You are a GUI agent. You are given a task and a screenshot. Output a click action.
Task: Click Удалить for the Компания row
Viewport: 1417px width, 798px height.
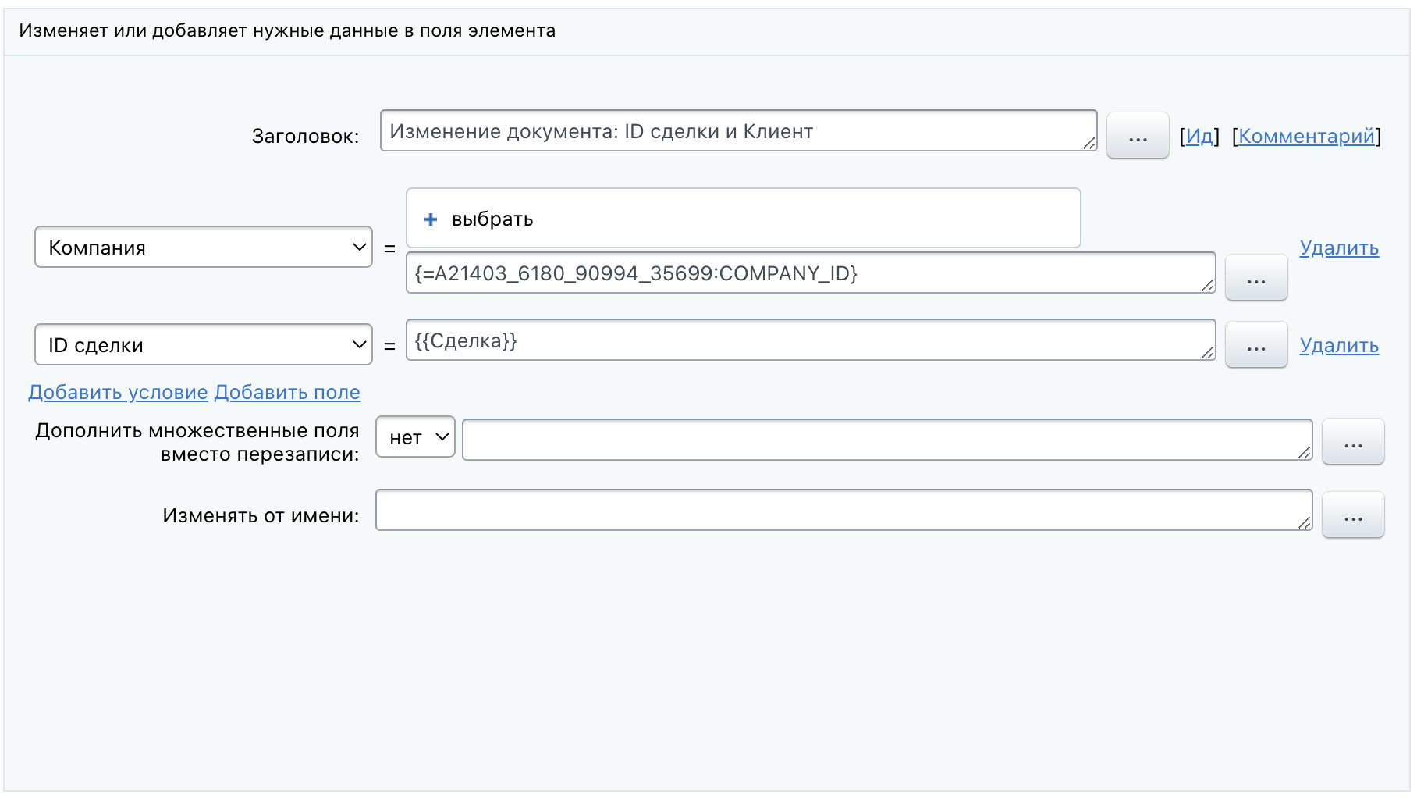coord(1339,248)
